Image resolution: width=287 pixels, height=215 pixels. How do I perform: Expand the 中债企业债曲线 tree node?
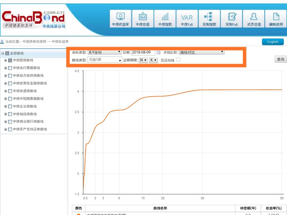point(6,106)
